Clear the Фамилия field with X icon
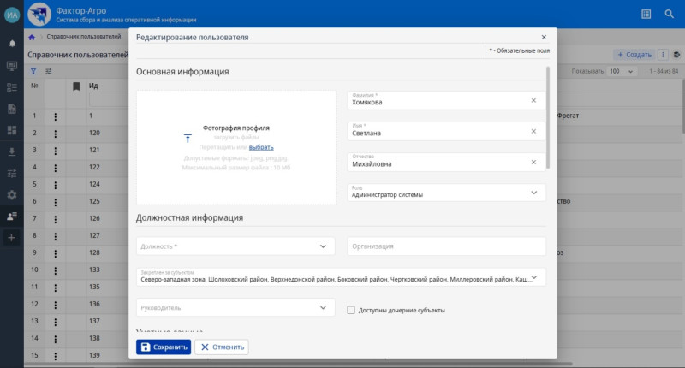Screen dimensions: 685x368 tap(533, 100)
